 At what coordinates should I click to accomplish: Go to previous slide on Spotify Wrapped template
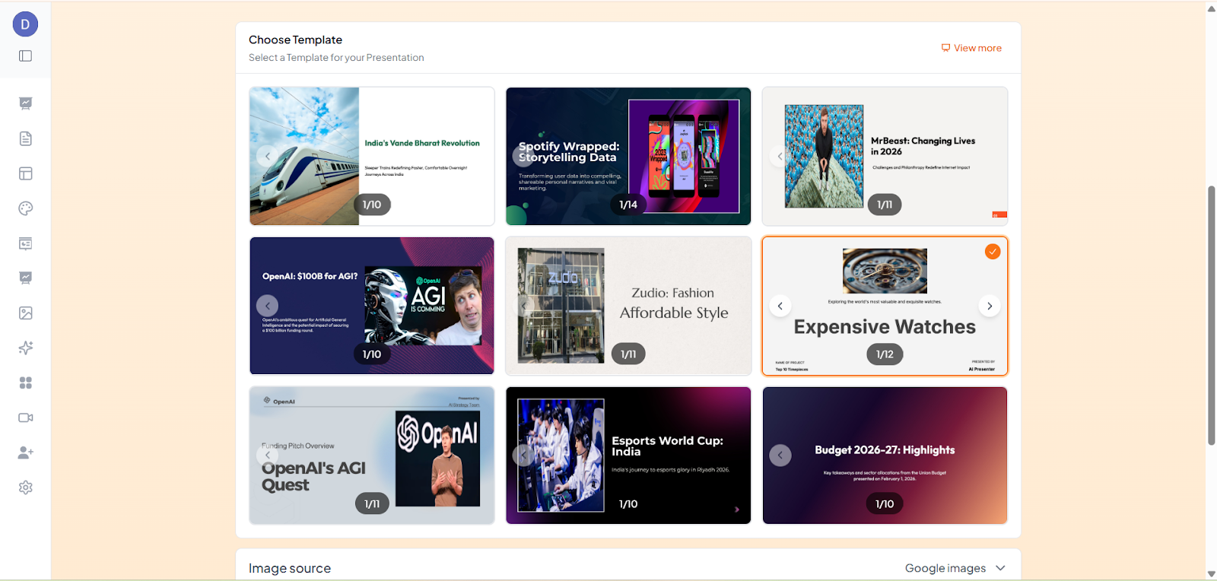[523, 156]
